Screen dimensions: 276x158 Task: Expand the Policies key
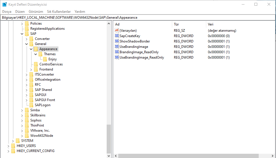click(x=22, y=24)
